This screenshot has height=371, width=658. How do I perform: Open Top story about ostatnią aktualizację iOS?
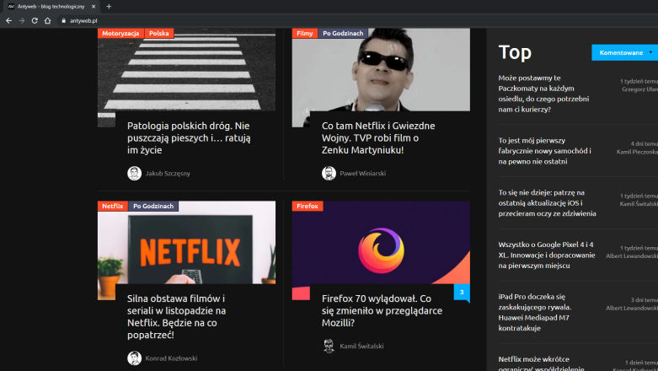coord(548,203)
